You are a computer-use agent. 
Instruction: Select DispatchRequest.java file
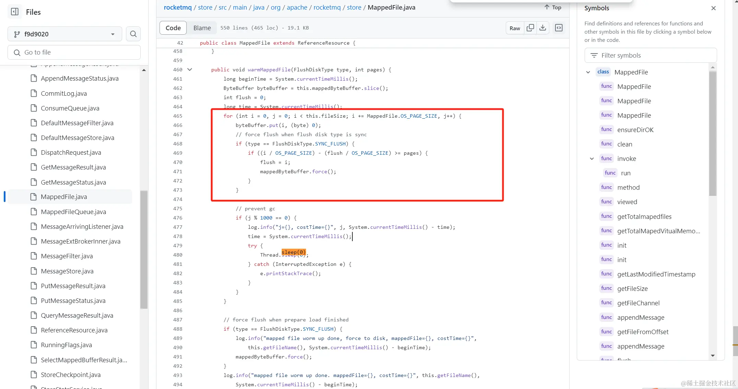[x=71, y=152]
